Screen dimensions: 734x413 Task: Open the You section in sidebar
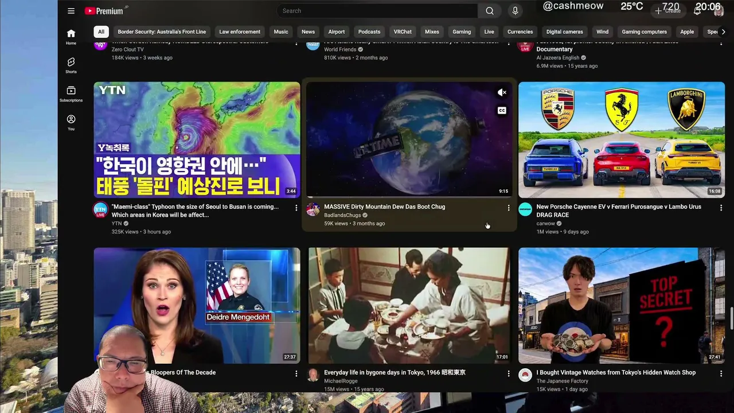click(x=71, y=123)
